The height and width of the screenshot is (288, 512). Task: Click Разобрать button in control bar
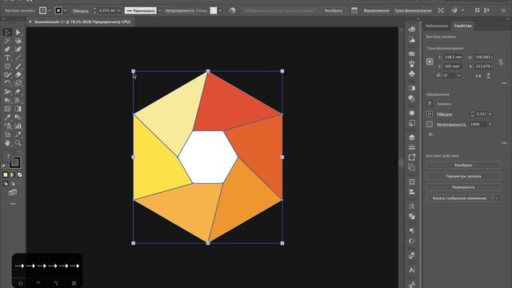[x=334, y=10]
